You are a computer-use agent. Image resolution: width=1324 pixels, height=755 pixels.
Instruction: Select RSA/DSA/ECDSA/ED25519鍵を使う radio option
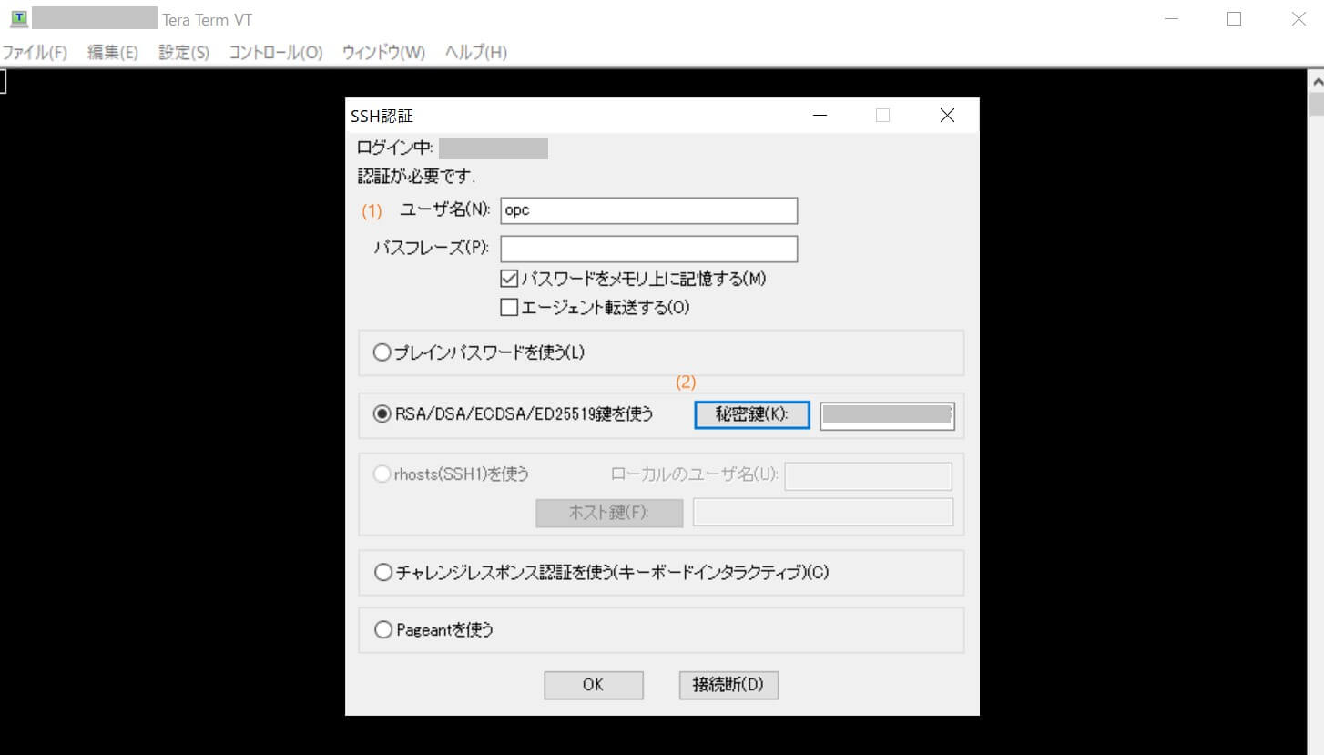382,414
